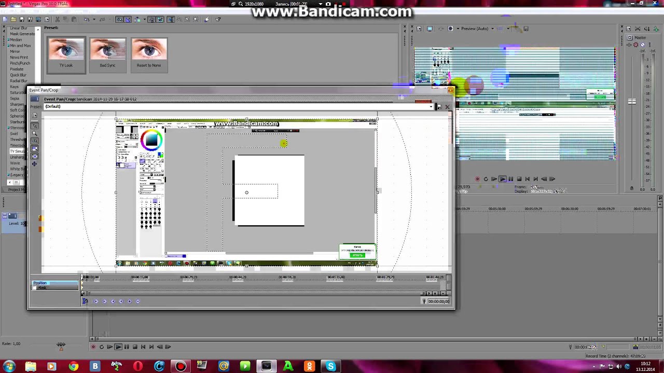Image resolution: width=664 pixels, height=373 pixels.
Task: Adjust the Master volume fader
Action: 632,102
